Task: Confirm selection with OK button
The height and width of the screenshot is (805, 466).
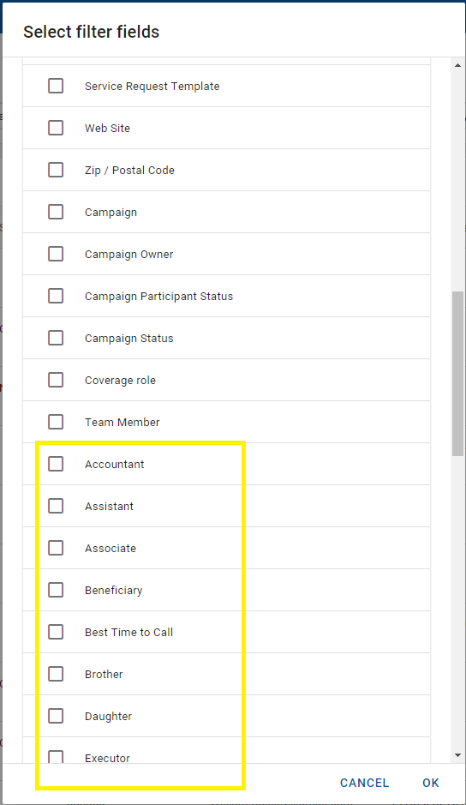Action: (x=431, y=783)
